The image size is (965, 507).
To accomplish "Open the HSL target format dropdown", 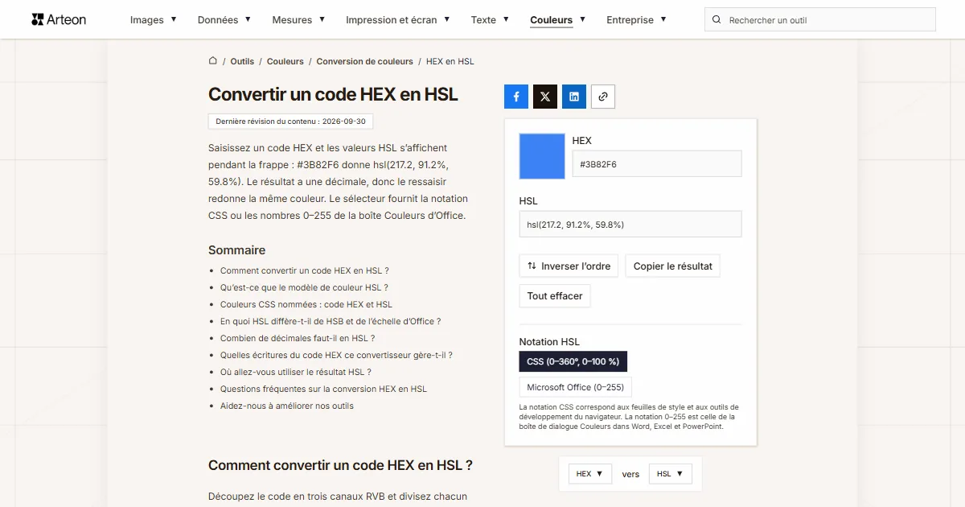I will click(x=671, y=474).
